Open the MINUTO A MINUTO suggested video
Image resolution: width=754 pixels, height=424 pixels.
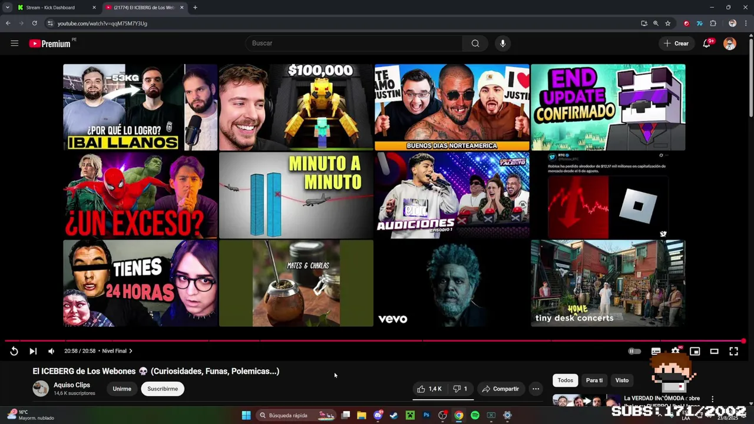click(296, 195)
